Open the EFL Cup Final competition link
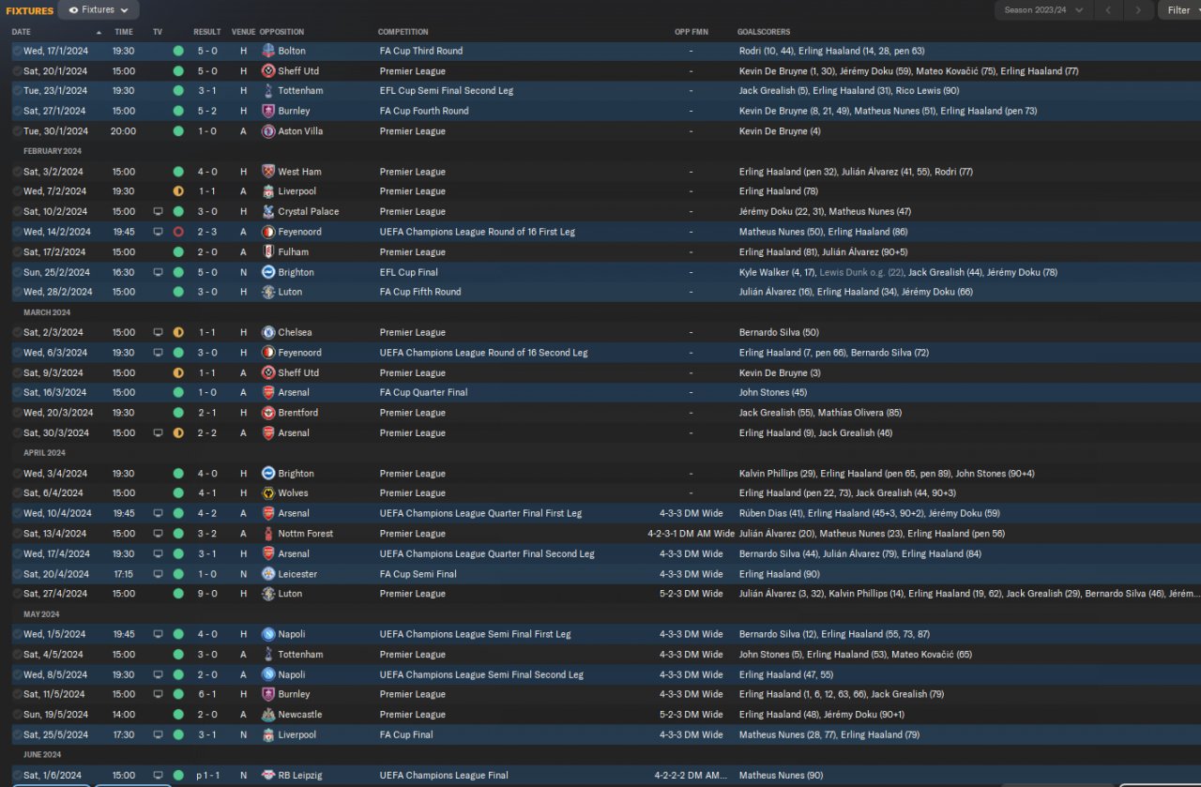Image resolution: width=1201 pixels, height=787 pixels. click(409, 272)
